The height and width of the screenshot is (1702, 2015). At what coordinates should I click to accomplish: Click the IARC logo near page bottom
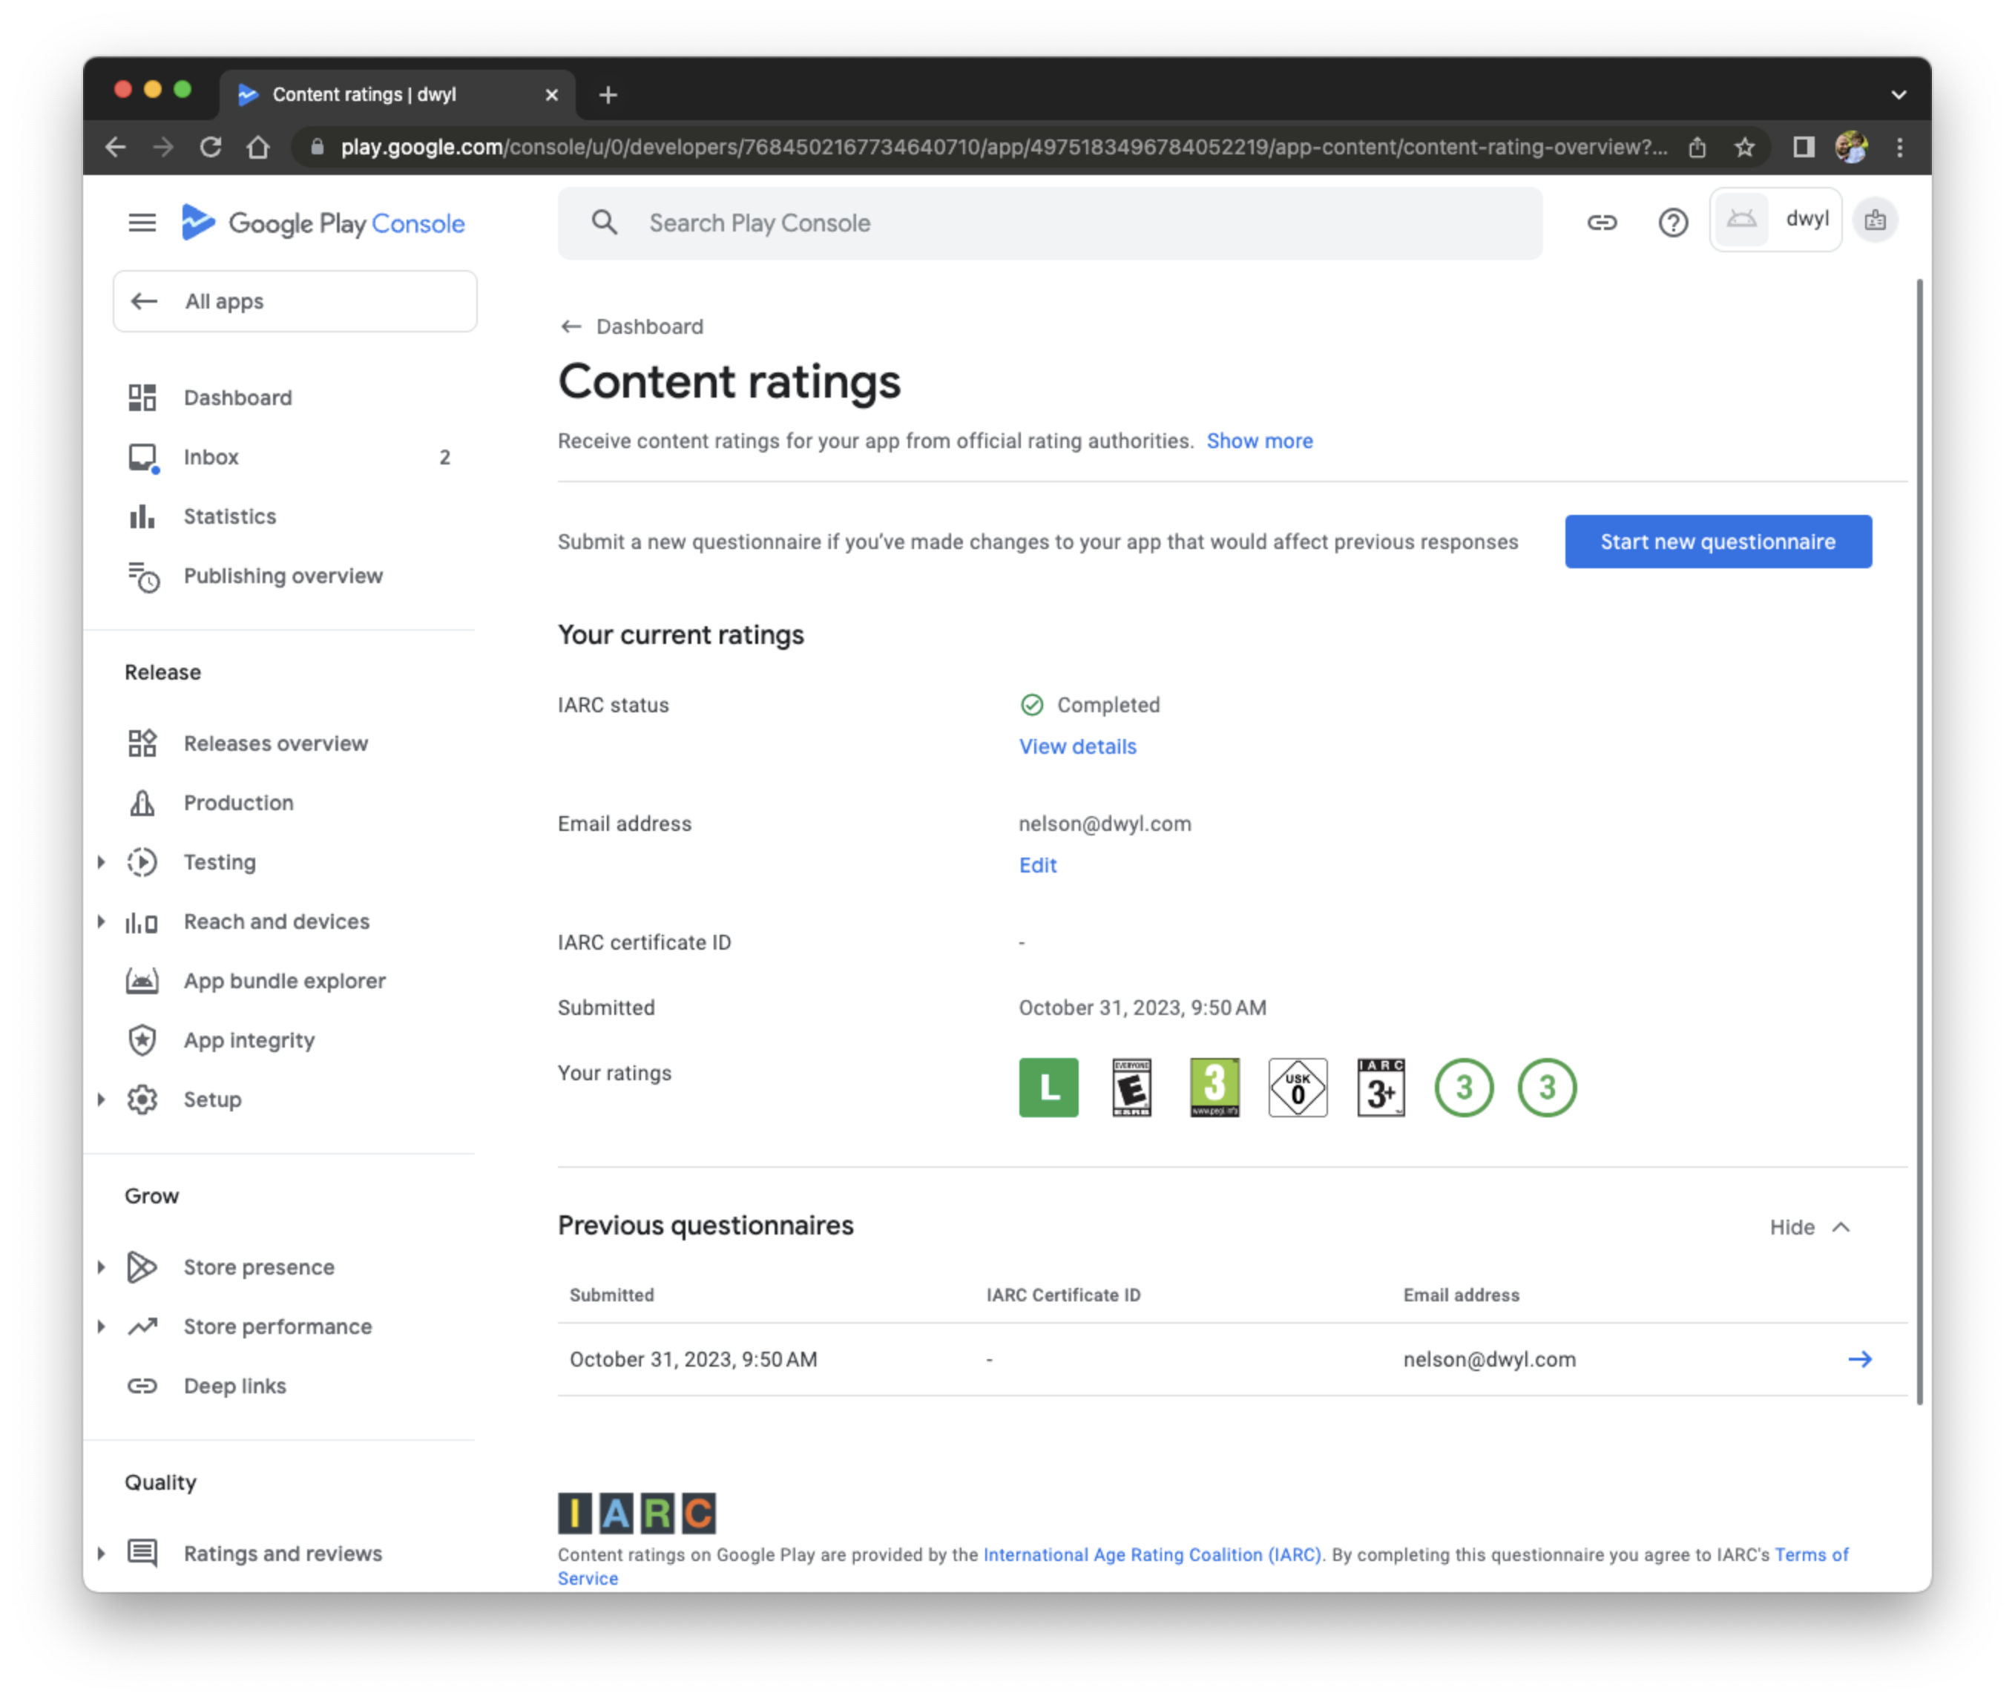click(636, 1512)
